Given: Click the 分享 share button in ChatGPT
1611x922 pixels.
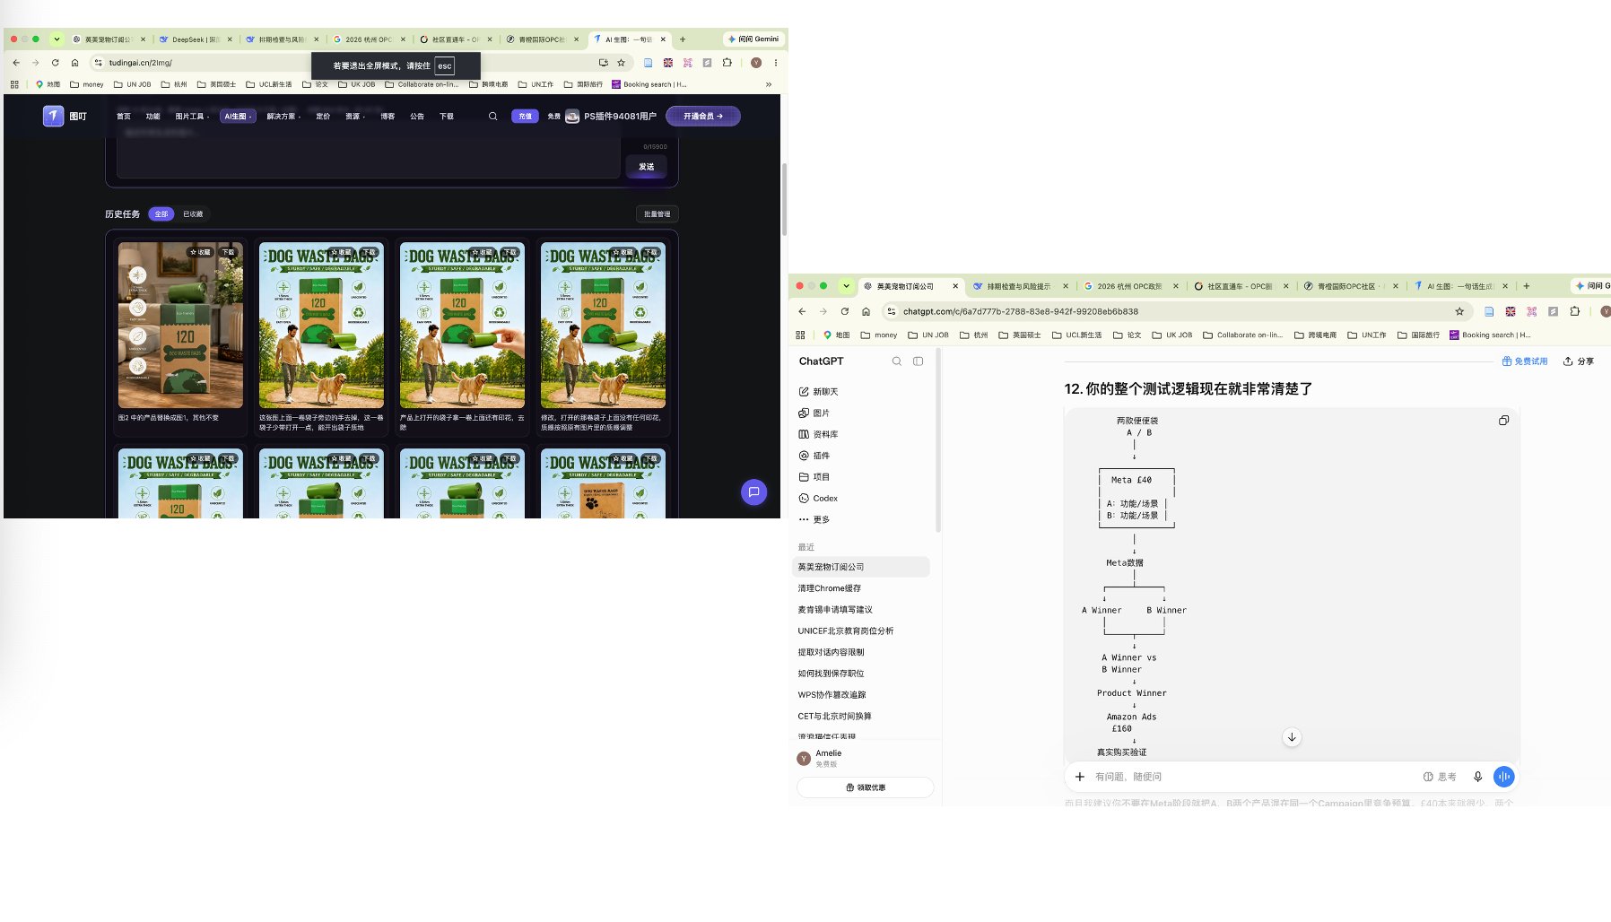Looking at the screenshot, I should point(1578,361).
